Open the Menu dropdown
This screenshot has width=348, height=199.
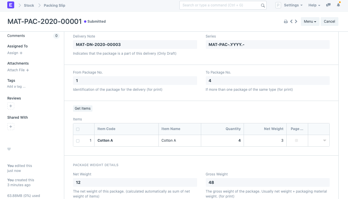pyautogui.click(x=310, y=22)
